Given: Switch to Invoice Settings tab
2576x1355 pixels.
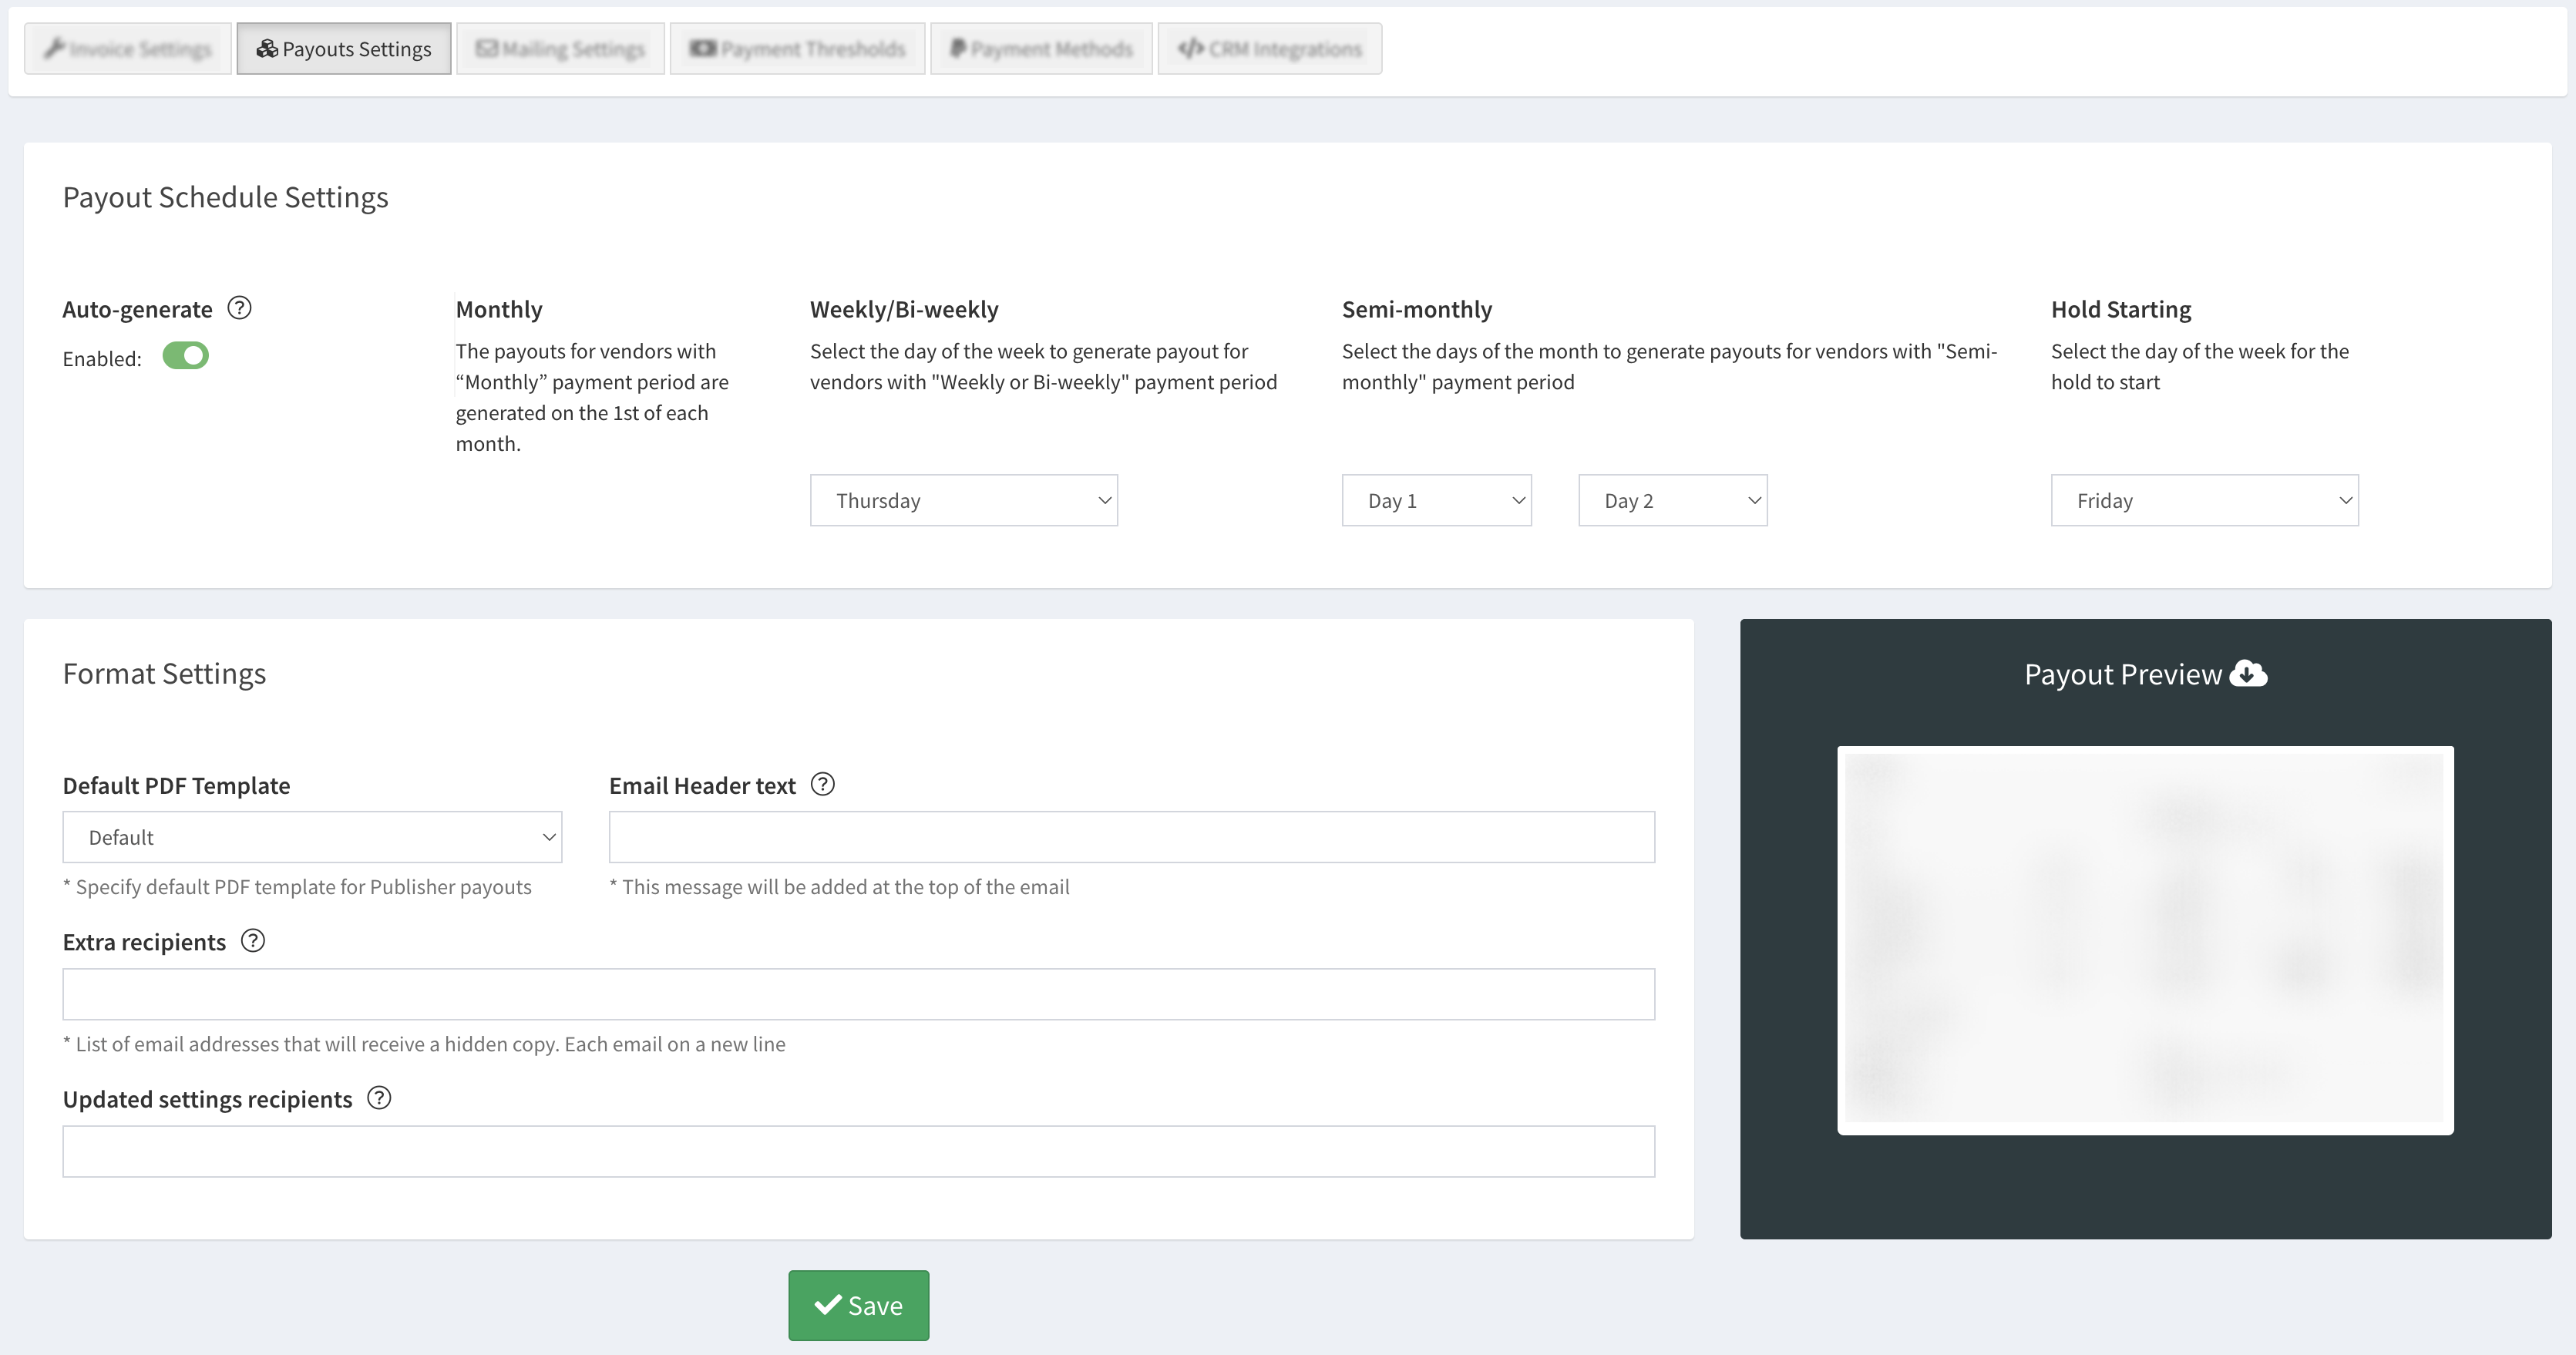Looking at the screenshot, I should 128,49.
